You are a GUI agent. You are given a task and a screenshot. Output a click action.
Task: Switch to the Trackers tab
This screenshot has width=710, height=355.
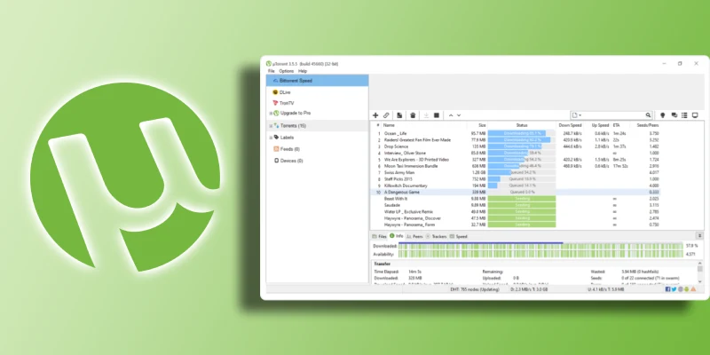click(x=438, y=237)
